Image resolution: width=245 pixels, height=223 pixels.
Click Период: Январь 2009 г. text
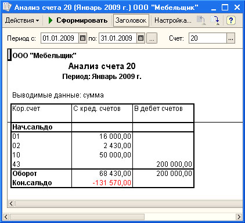tap(102, 77)
